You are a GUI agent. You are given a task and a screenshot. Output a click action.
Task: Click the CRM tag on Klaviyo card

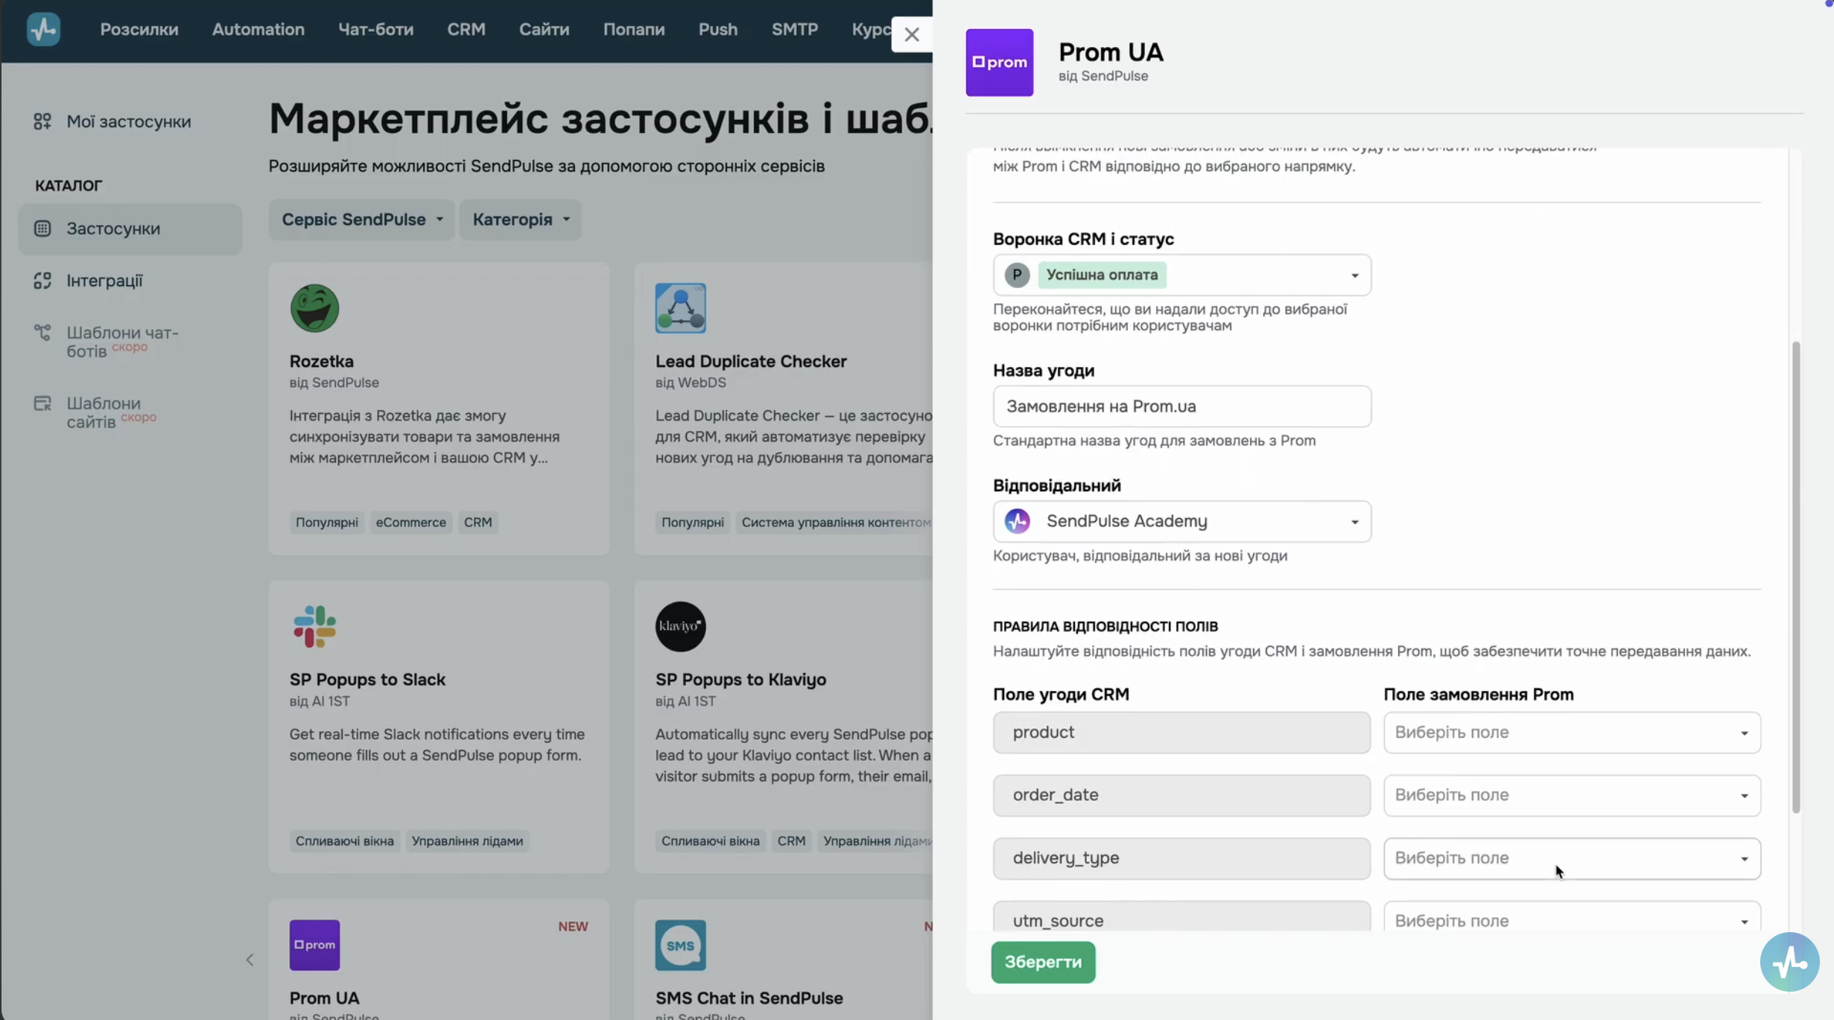click(x=791, y=841)
